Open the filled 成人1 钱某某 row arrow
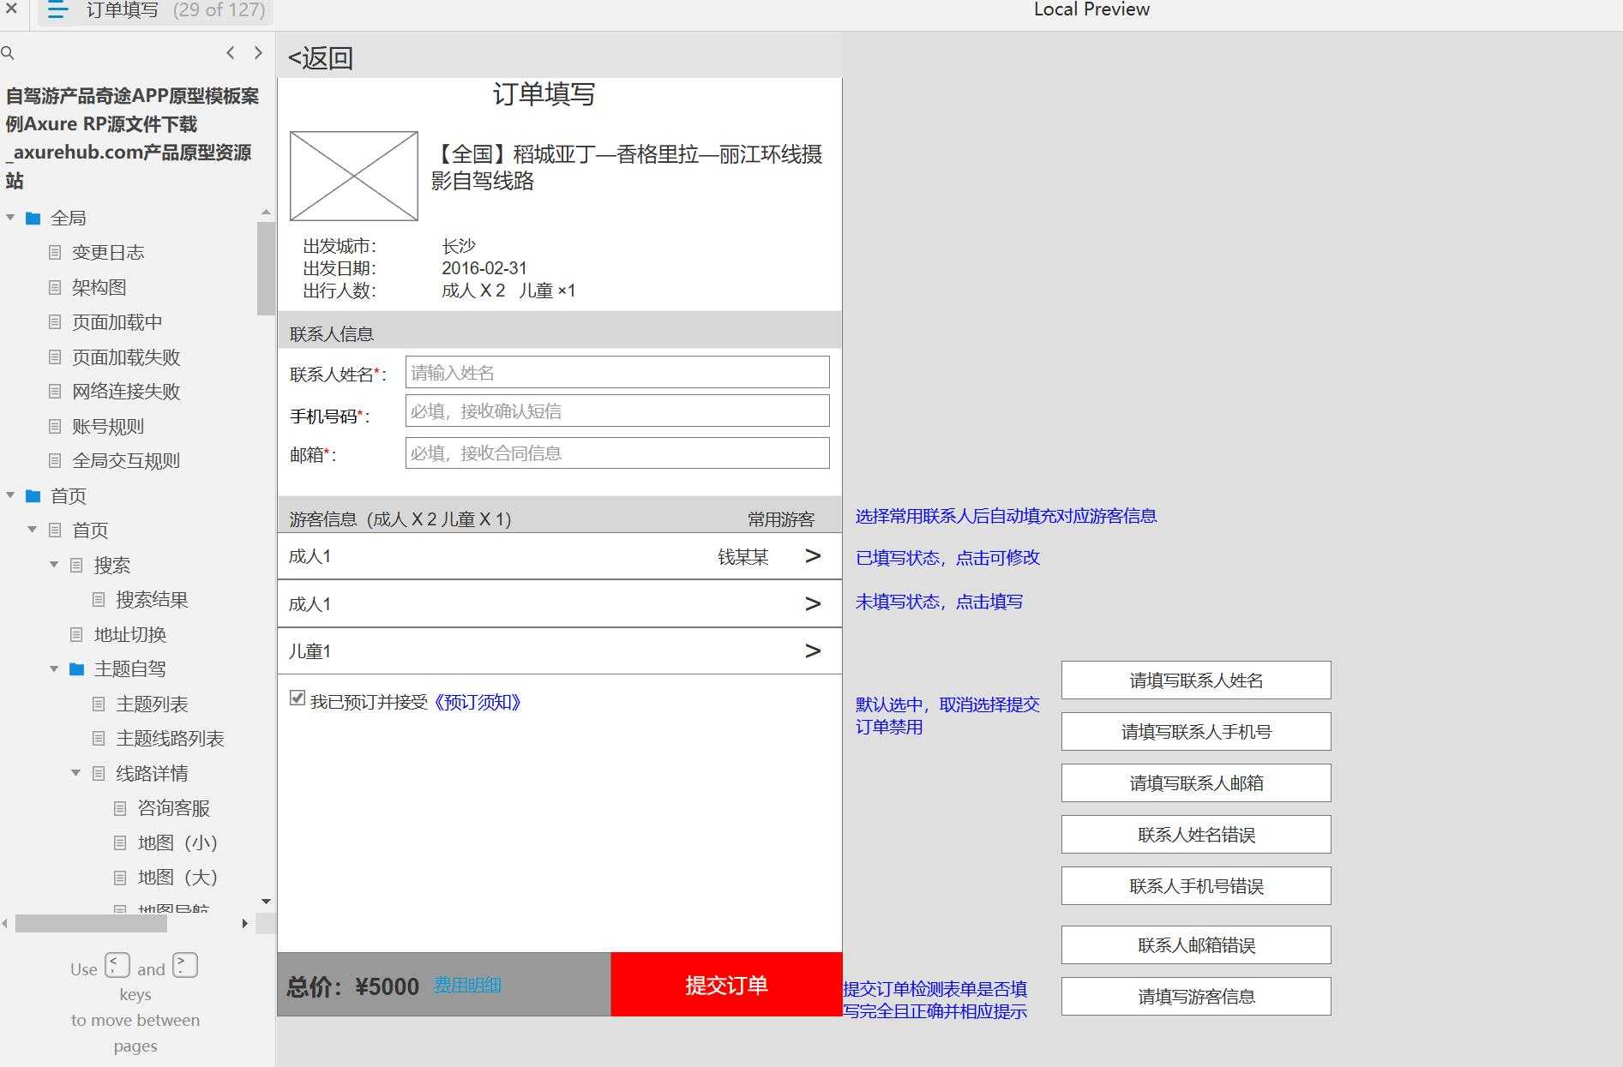The width and height of the screenshot is (1623, 1067). (x=813, y=556)
